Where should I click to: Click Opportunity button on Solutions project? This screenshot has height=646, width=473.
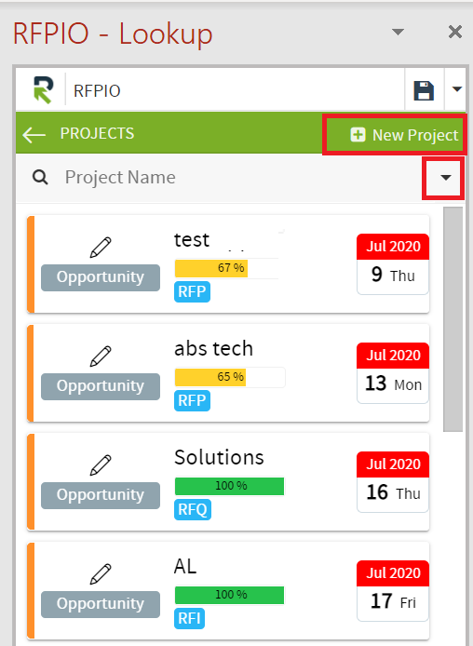coord(101,495)
